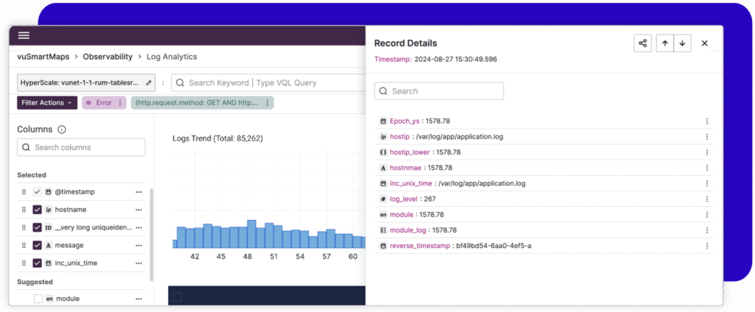Enable the suggested module column checkbox

(x=38, y=299)
